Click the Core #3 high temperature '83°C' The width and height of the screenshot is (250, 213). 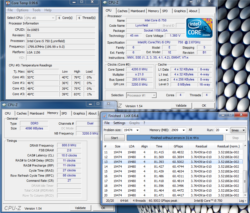[x=77, y=94]
